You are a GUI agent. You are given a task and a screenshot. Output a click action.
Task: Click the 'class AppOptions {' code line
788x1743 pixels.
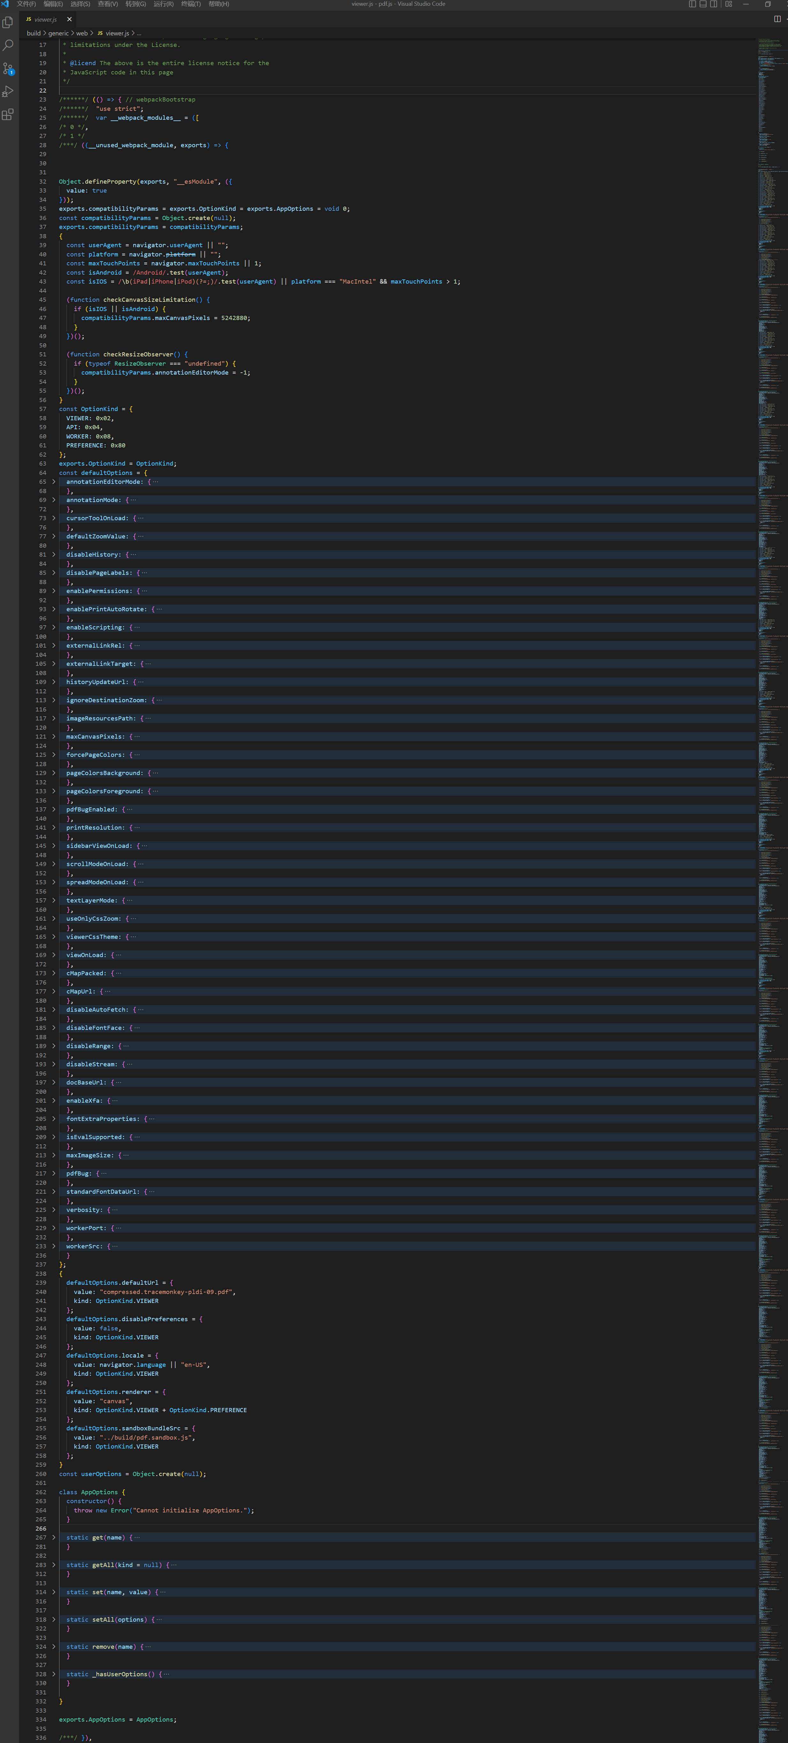(x=92, y=1492)
